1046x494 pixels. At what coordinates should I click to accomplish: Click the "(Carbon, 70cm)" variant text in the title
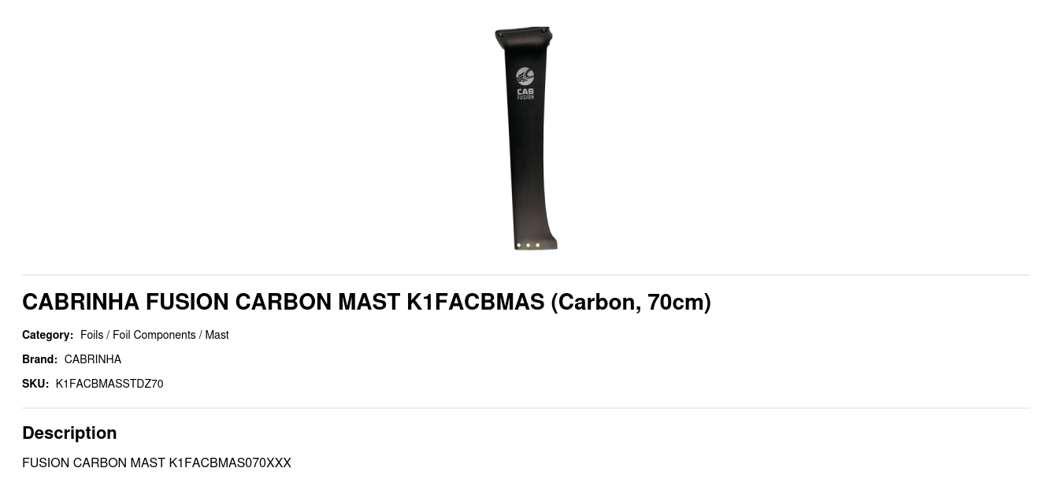pos(631,302)
